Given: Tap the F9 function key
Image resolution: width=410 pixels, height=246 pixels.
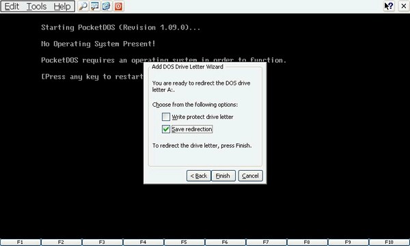Looking at the screenshot, I should 348,243.
